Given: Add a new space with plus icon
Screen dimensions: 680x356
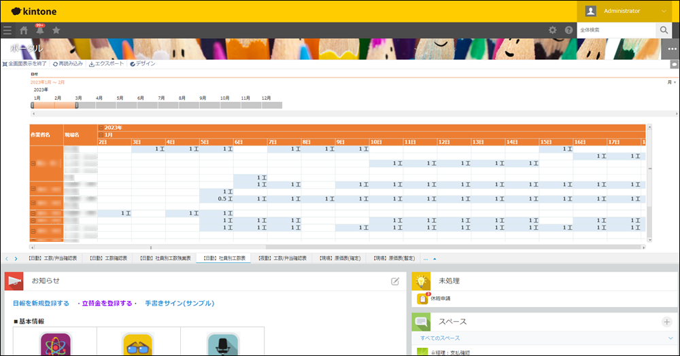Looking at the screenshot, I should point(667,322).
